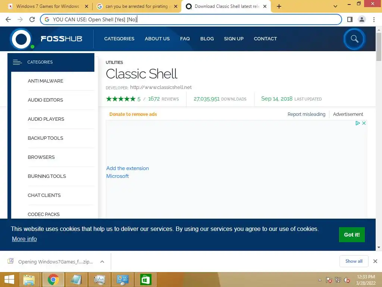
Task: Open the BLOG link
Action: 207,38
